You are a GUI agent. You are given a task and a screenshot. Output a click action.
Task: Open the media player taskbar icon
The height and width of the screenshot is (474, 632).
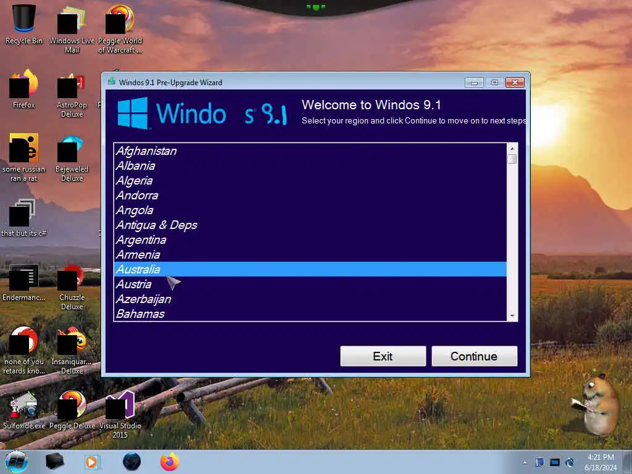[x=93, y=462]
